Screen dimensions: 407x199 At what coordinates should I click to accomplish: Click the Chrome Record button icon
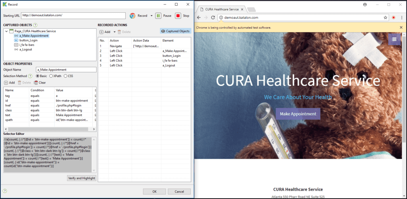click(133, 16)
